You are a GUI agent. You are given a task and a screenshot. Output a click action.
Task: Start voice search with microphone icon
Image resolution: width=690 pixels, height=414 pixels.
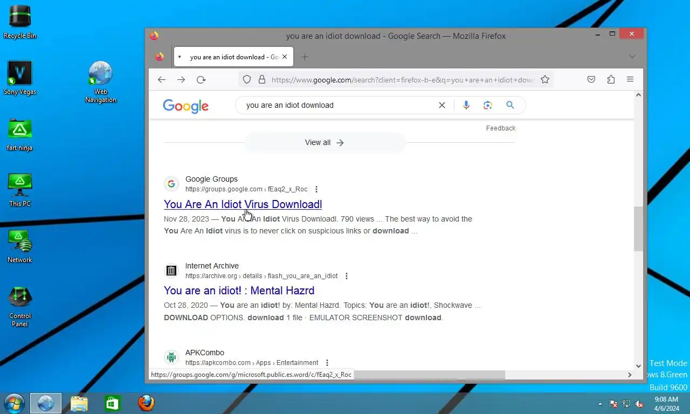coord(466,105)
